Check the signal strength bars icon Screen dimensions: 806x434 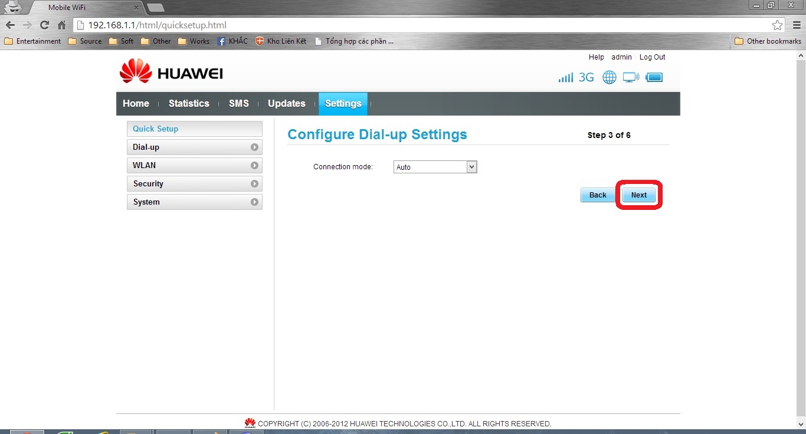coord(565,77)
